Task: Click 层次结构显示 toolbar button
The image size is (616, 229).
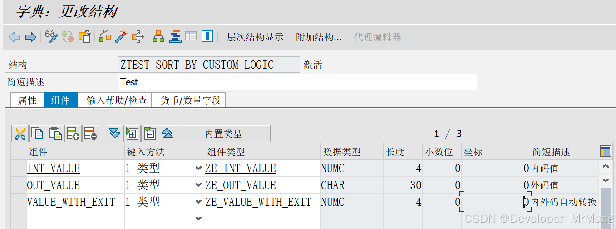Action: 255,37
